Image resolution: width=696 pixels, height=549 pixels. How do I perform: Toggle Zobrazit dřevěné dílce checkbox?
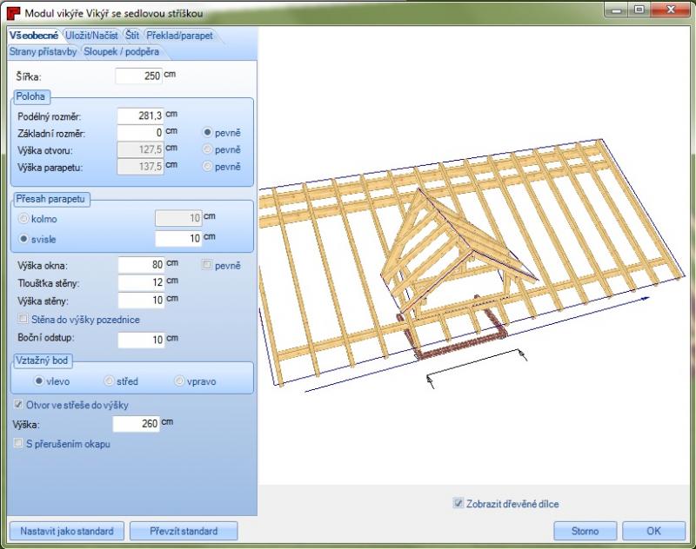[458, 502]
